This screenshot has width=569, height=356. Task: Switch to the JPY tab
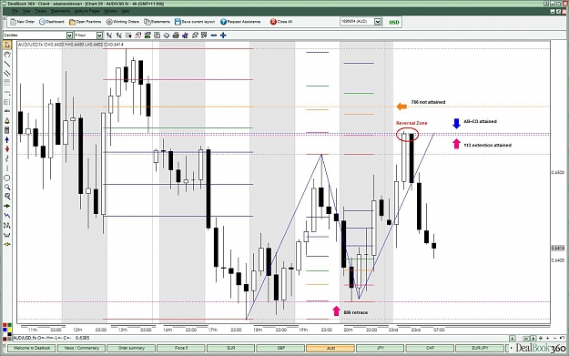tap(380, 348)
